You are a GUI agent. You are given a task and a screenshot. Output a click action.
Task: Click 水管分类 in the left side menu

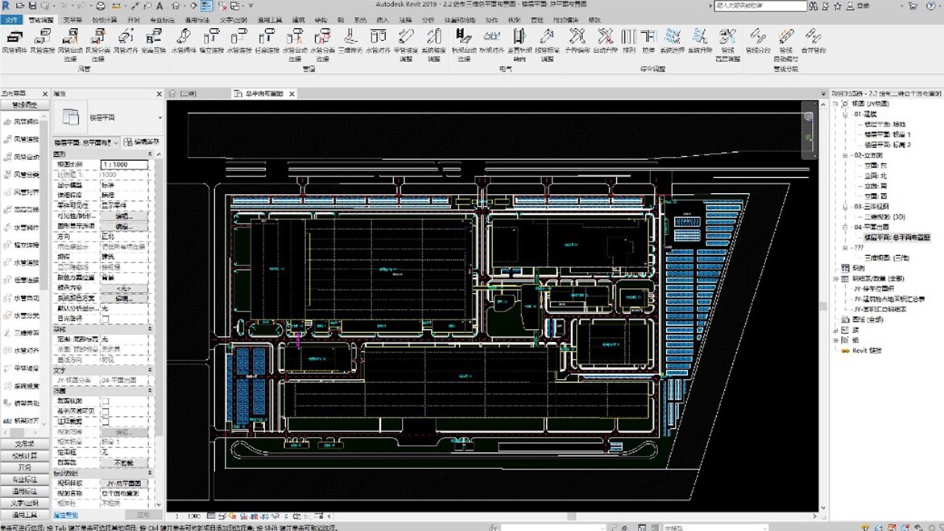point(22,315)
